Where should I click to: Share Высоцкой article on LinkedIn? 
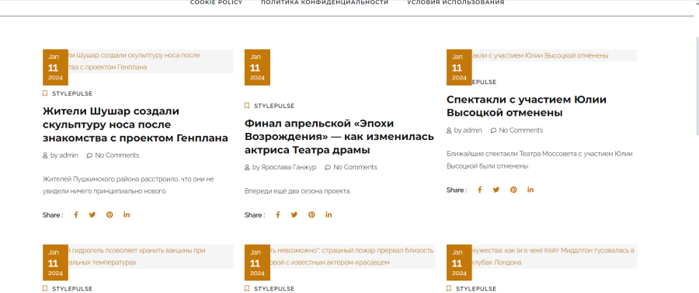(530, 190)
